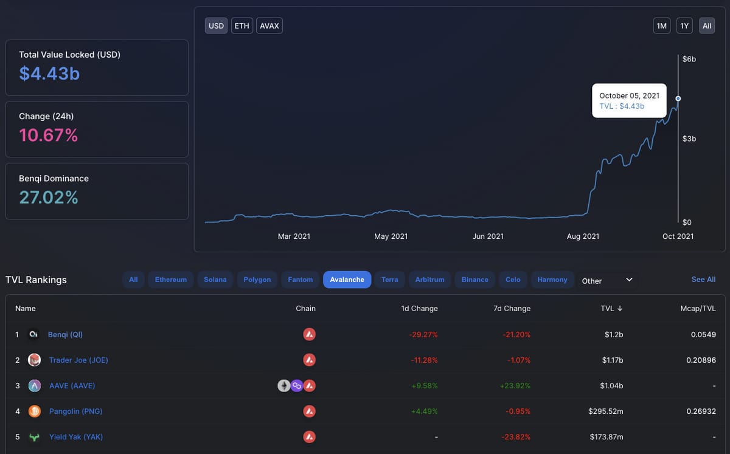Switch chart denomination to ETH
Image resolution: width=730 pixels, height=454 pixels.
(x=242, y=26)
